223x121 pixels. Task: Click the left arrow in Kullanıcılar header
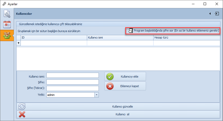pyautogui.click(x=210, y=13)
